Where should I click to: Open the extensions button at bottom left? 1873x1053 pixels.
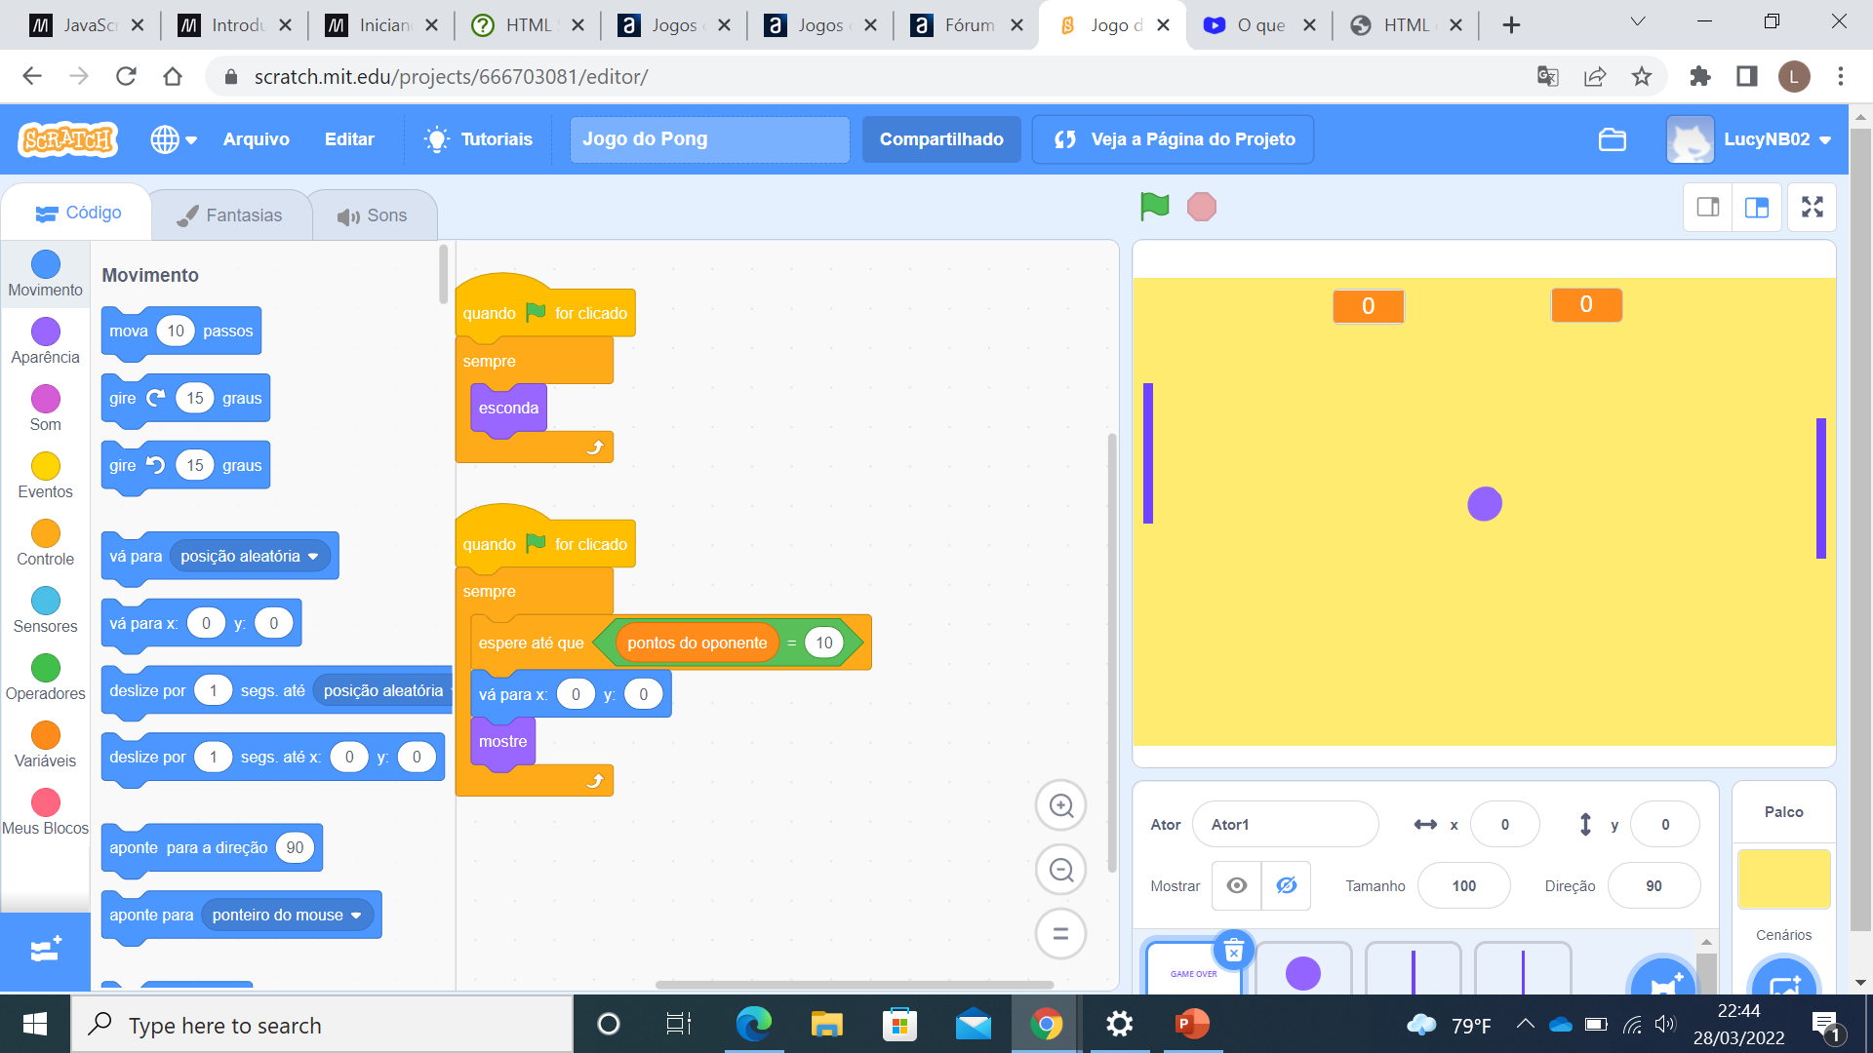[45, 952]
